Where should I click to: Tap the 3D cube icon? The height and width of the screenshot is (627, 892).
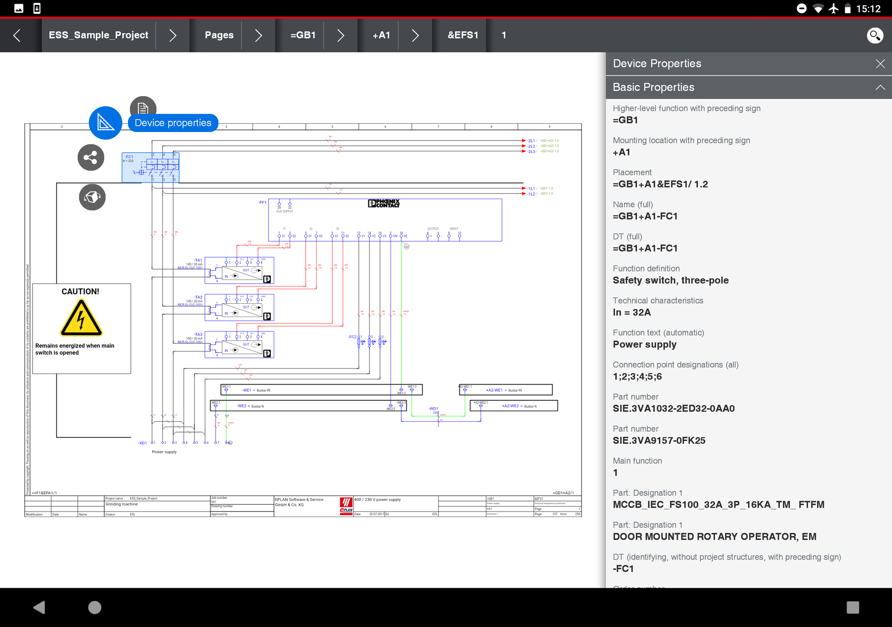[x=92, y=197]
